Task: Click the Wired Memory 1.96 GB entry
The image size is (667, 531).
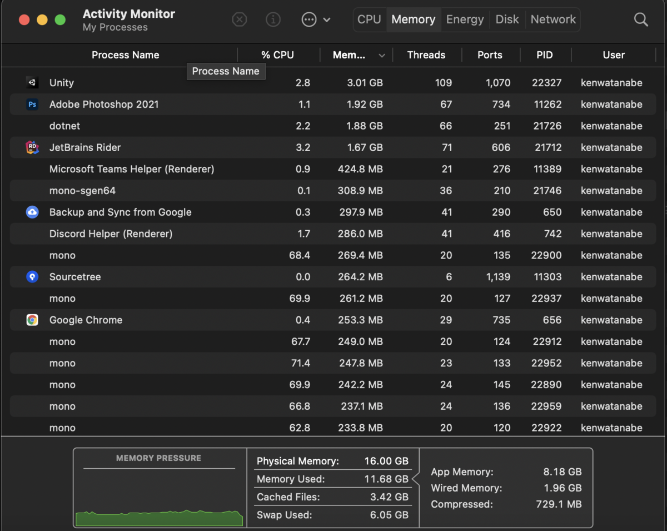Action: 506,488
